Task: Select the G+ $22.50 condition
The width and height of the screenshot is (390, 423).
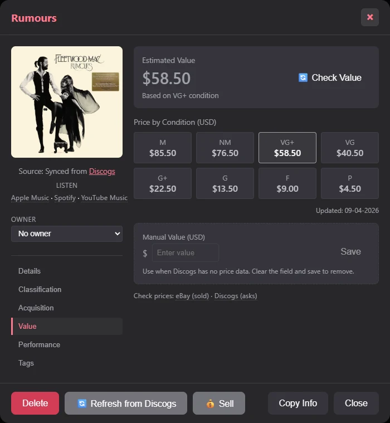Action: [x=163, y=183]
